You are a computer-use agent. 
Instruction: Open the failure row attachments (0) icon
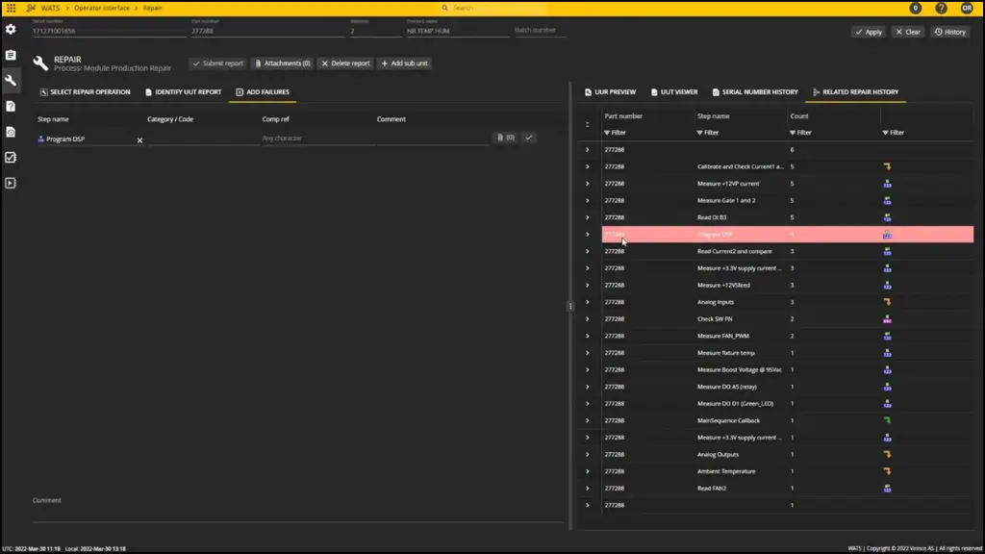pyautogui.click(x=506, y=138)
